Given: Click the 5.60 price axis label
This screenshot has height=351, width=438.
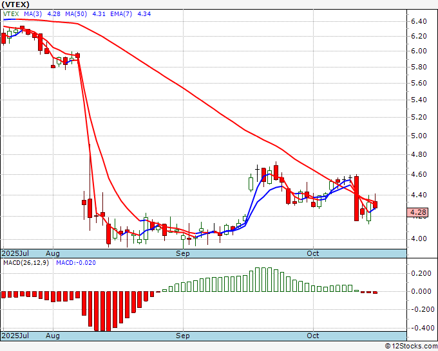Looking at the screenshot, I should tap(419, 83).
